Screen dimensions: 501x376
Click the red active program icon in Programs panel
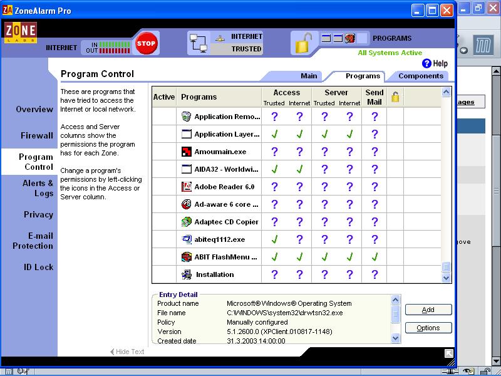350,38
